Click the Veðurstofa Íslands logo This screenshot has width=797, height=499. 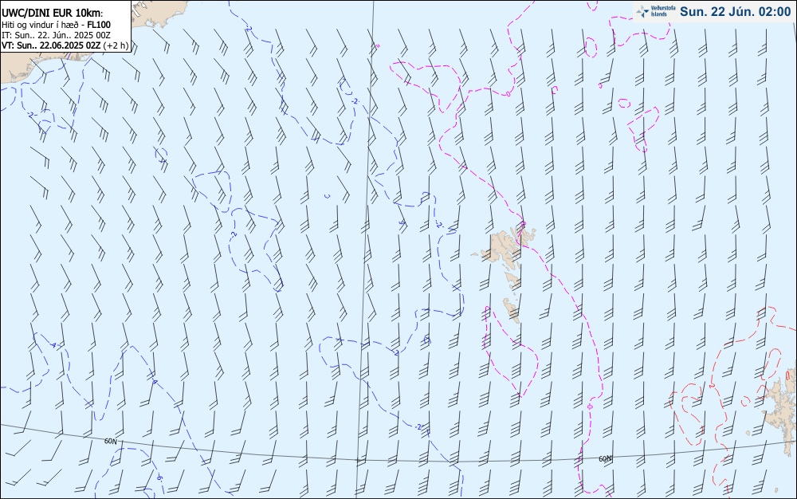[655, 11]
